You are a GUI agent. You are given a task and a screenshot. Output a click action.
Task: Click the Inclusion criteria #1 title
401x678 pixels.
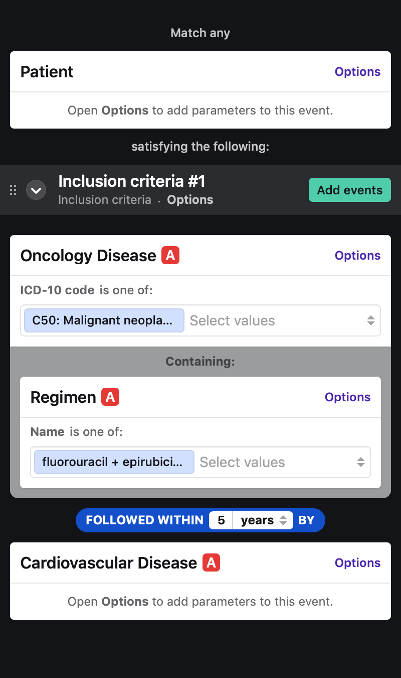[x=132, y=181]
